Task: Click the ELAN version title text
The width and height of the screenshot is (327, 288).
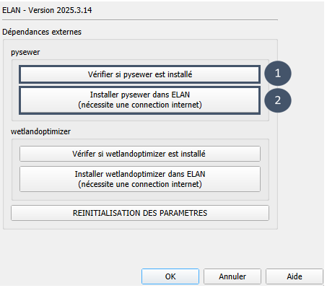Action: click(x=47, y=10)
